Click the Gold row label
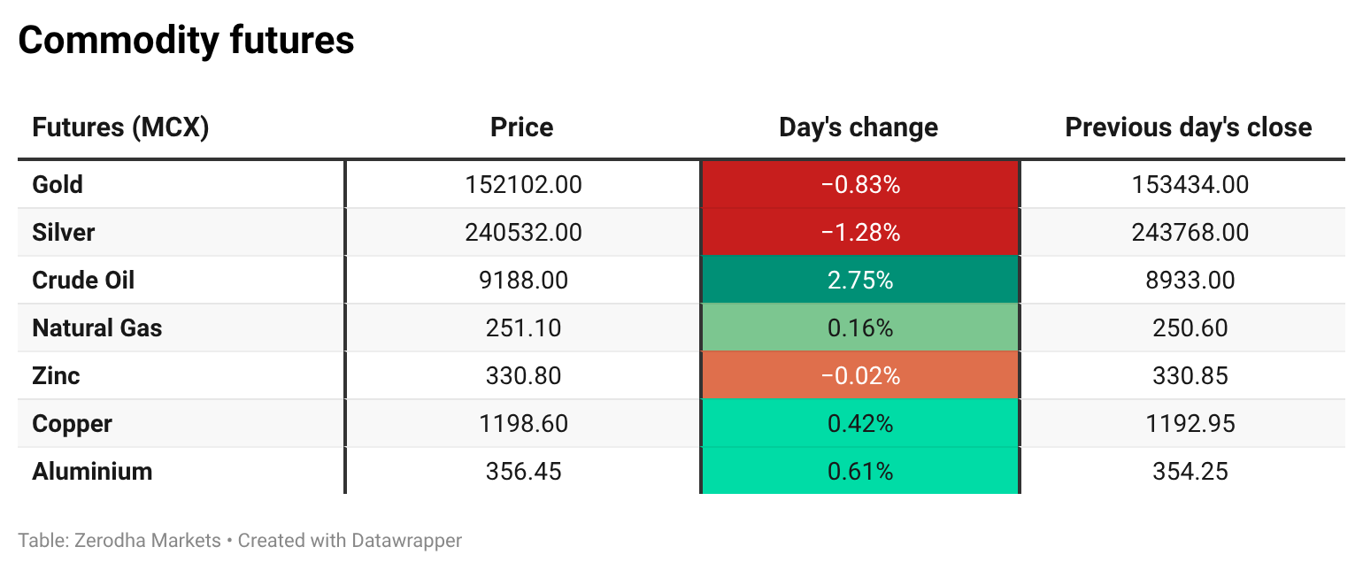Image resolution: width=1363 pixels, height=570 pixels. [x=58, y=185]
